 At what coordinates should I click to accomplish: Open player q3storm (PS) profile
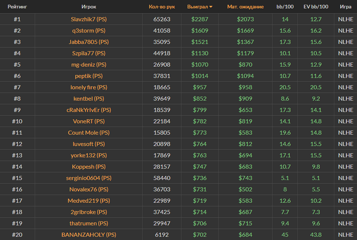point(89,31)
